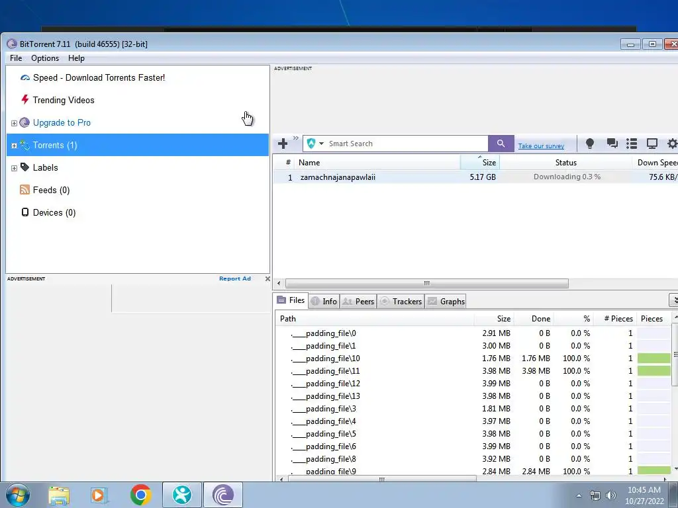The height and width of the screenshot is (508, 678).
Task: Click the Smart Search shield icon
Action: click(x=311, y=144)
